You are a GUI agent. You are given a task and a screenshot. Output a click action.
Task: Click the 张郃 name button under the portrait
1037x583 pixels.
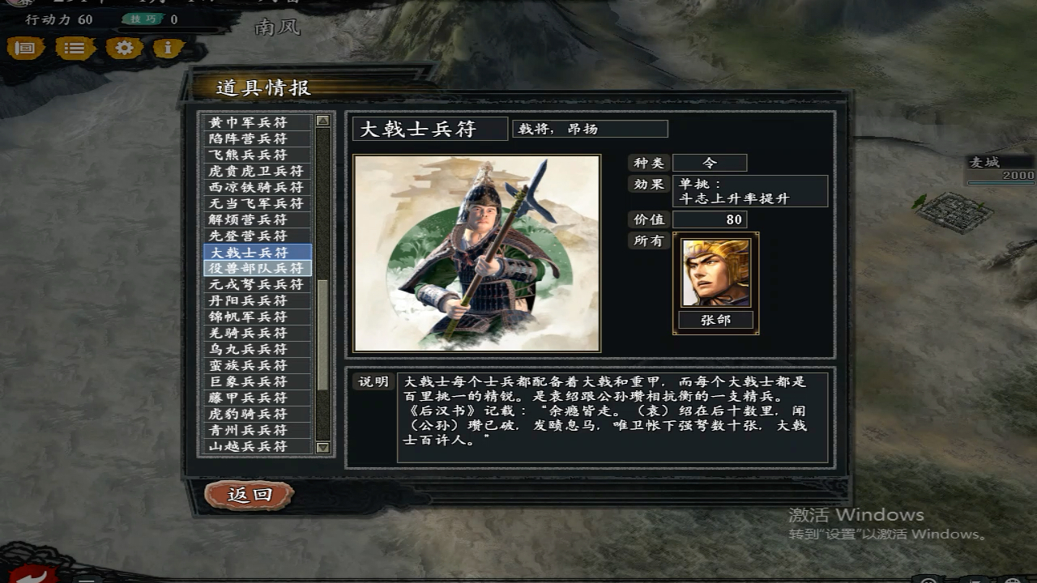715,321
